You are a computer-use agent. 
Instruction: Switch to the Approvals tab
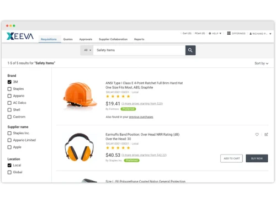click(86, 39)
